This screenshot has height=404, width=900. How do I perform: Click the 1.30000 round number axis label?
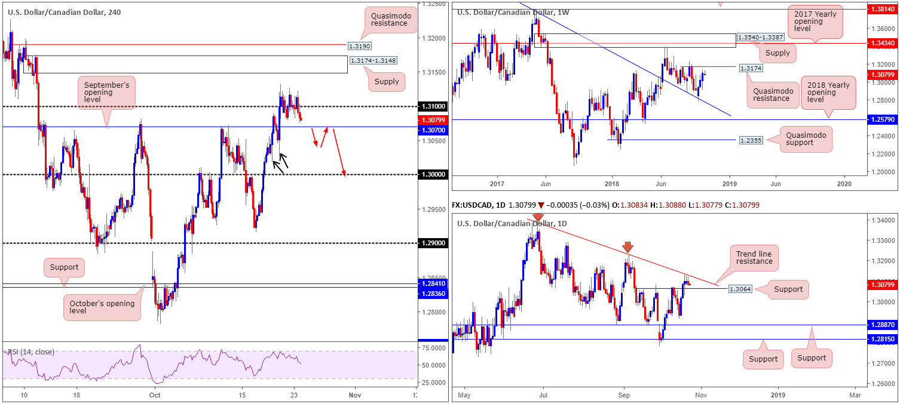coord(433,174)
